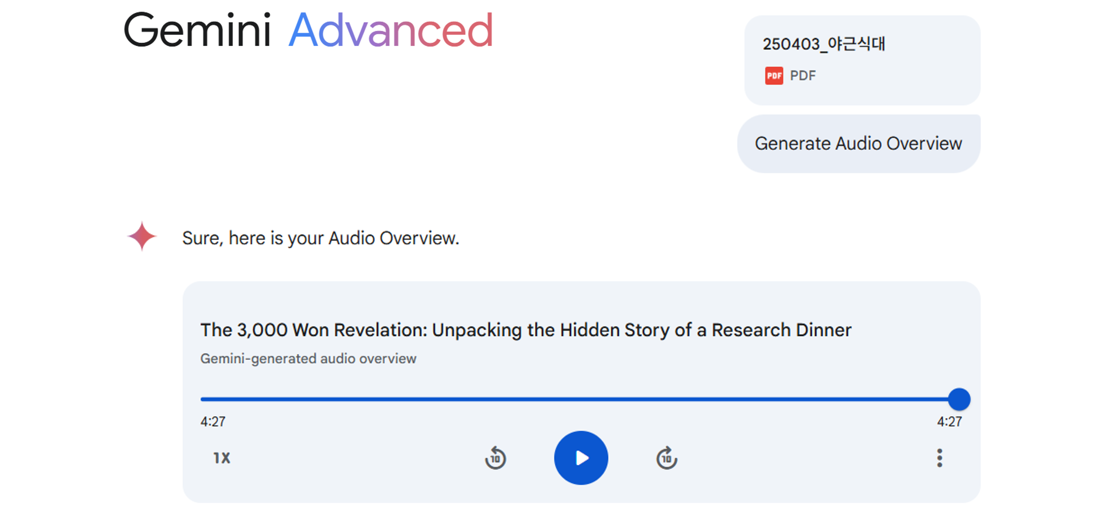
Task: Change the 1X playback speed
Action: 222,458
